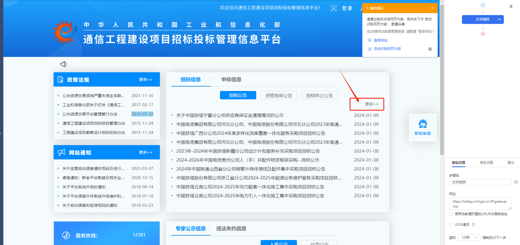520x245 pixels.
Task: Click the web page vertical scrollbar
Action: tap(442, 80)
